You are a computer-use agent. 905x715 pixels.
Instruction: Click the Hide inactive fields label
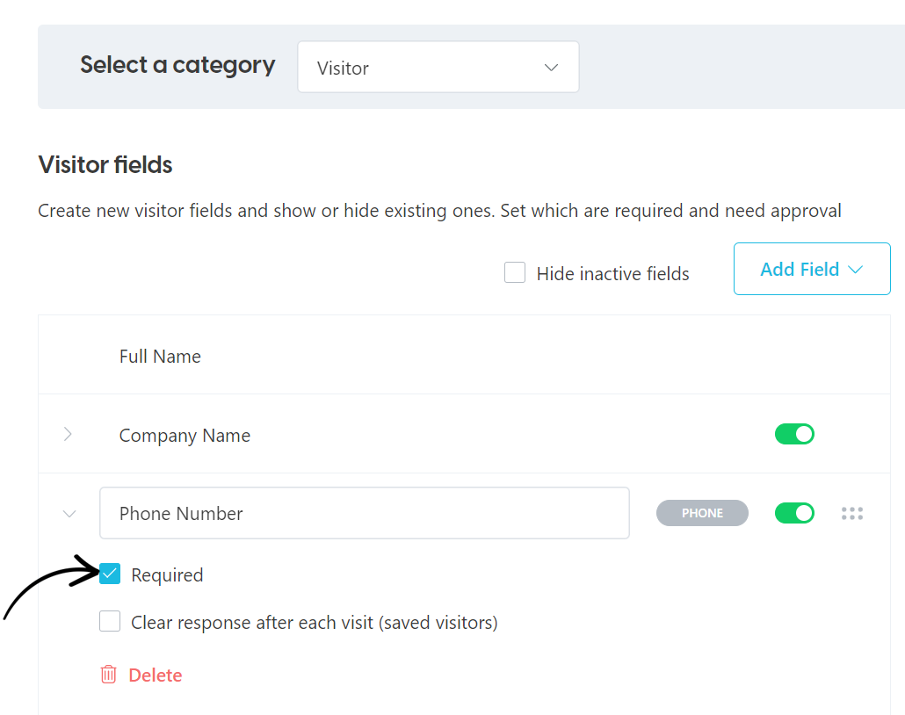pos(612,273)
